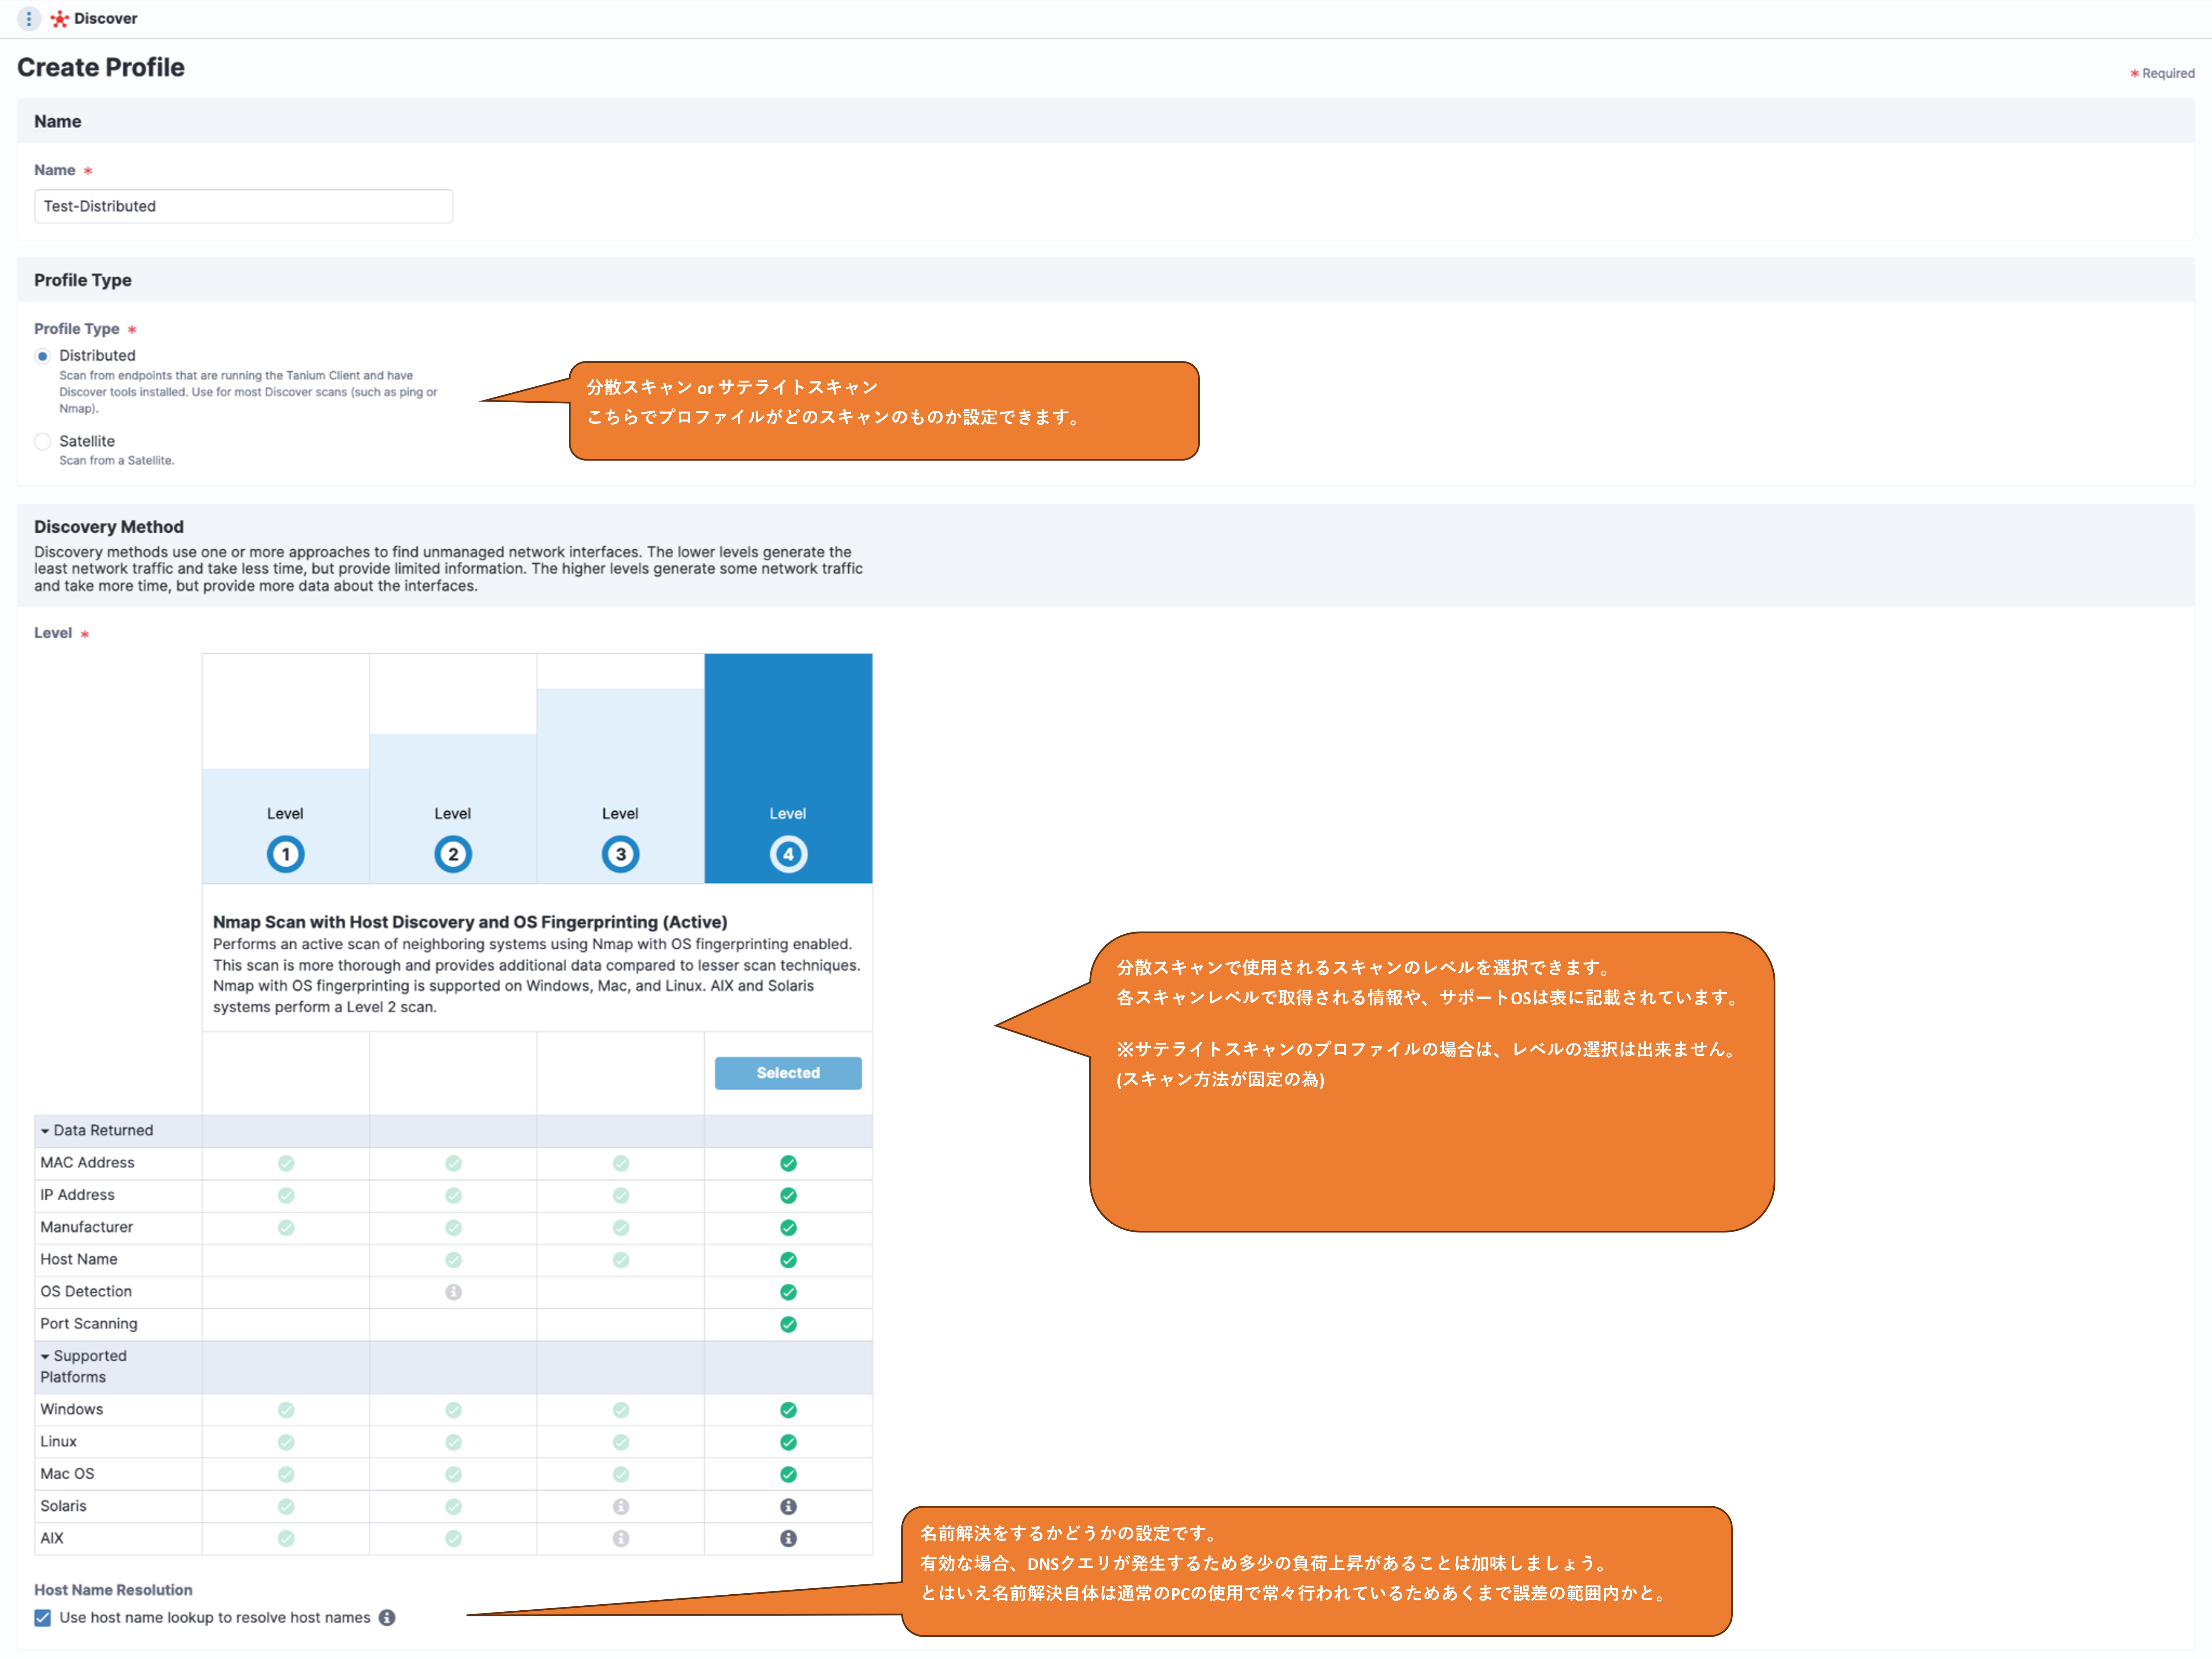Click the AIX checkmark for Level 2

pyautogui.click(x=453, y=1539)
